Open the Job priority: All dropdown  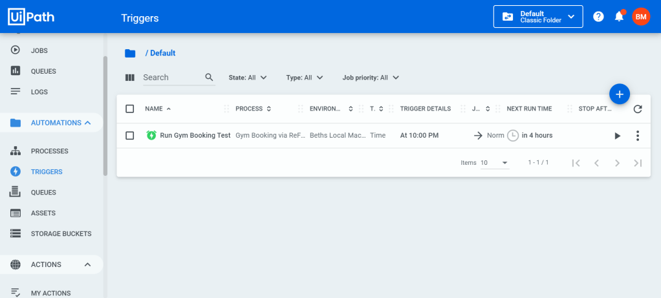point(371,78)
